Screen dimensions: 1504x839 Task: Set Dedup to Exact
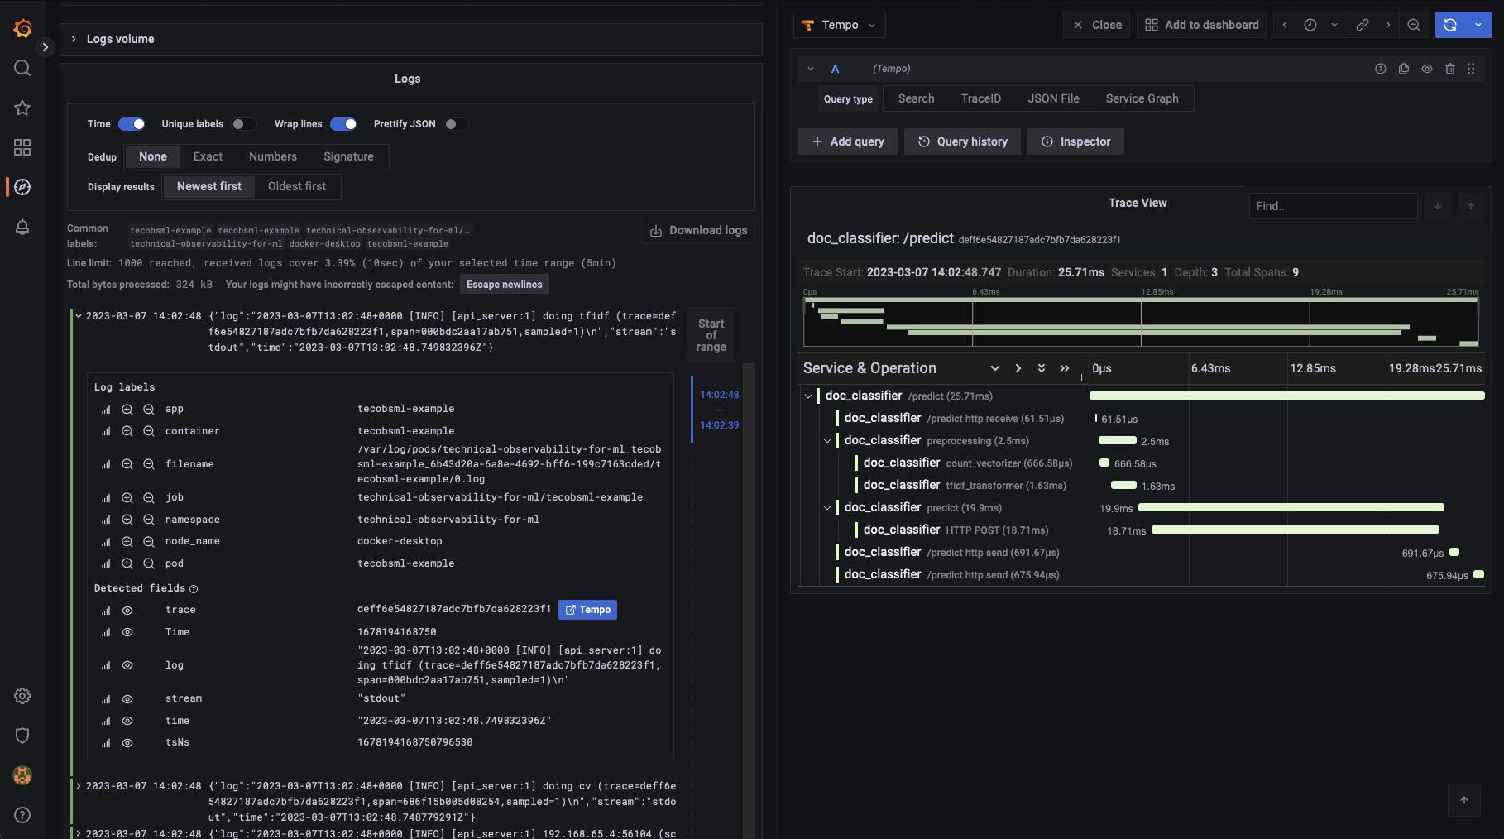[x=208, y=156]
